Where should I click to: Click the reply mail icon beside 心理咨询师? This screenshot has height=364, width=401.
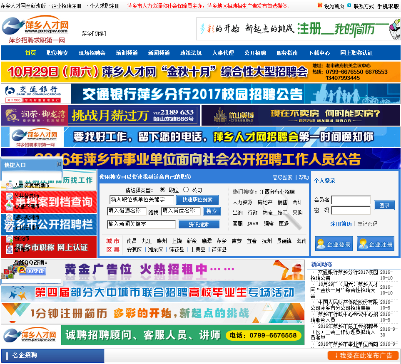click(x=10, y=207)
